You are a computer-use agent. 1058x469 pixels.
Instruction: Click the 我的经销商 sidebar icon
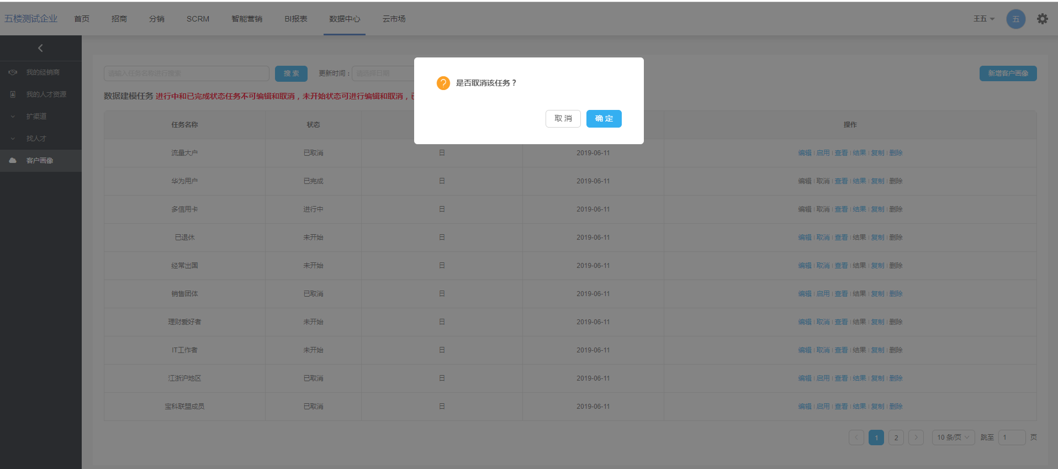coord(13,72)
